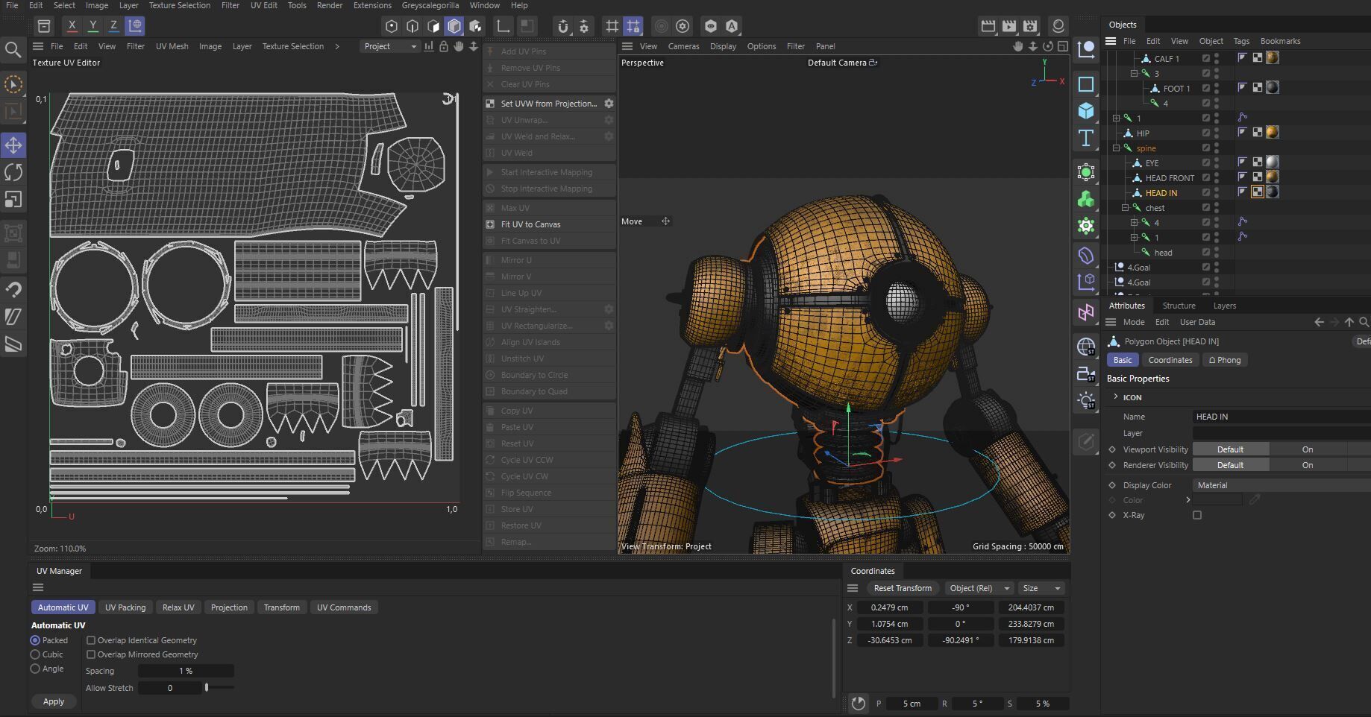Adjust the Allow Stretch slider
Screen dimensions: 1371x717
(x=219, y=687)
